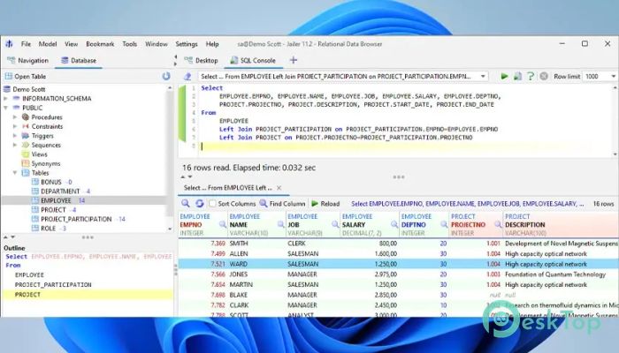Toggle the Sort Columns checkbox
The width and height of the screenshot is (619, 353).
212,203
